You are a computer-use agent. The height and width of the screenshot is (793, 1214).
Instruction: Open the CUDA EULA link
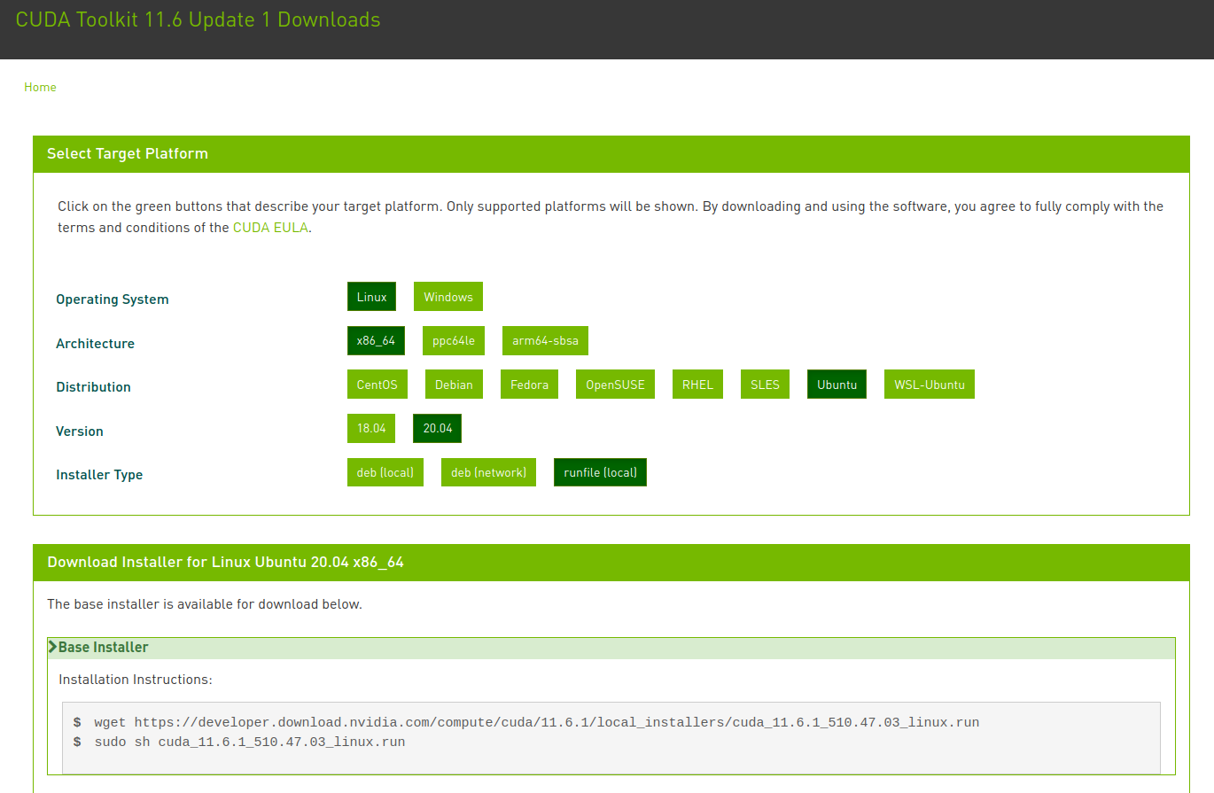pyautogui.click(x=271, y=228)
